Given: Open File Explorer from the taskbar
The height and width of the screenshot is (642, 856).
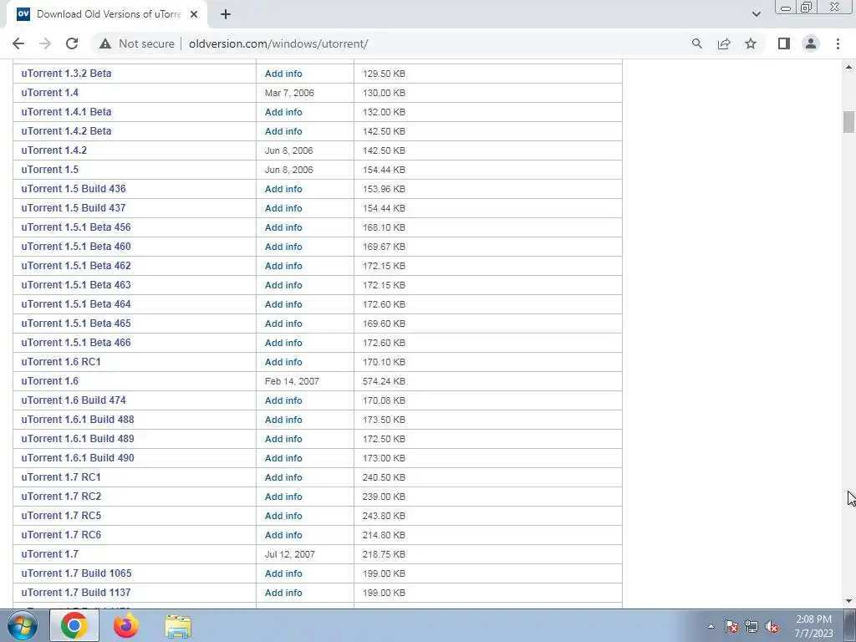Looking at the screenshot, I should pos(178,626).
